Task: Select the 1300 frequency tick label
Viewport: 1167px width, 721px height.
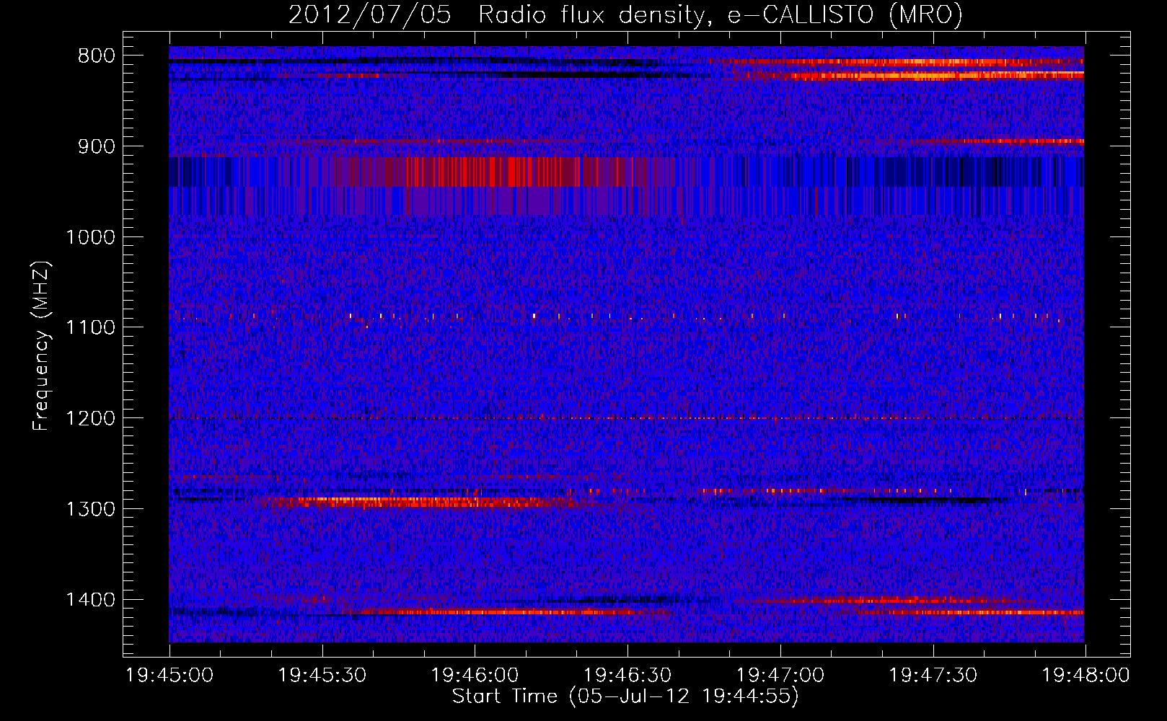Action: [x=90, y=509]
